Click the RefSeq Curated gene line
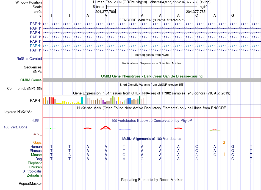The height and width of the screenshot is (190, 261). click(x=152, y=59)
